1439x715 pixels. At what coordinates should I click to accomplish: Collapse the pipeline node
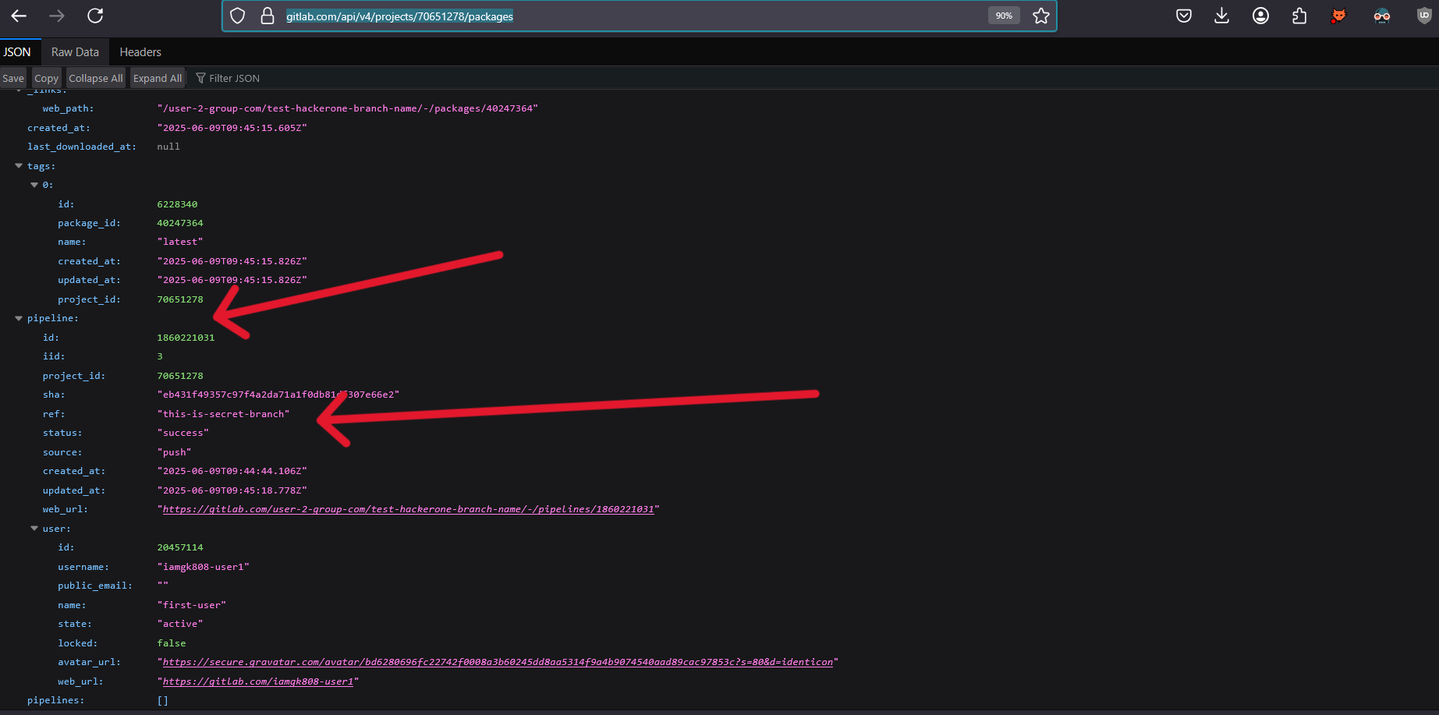[19, 318]
